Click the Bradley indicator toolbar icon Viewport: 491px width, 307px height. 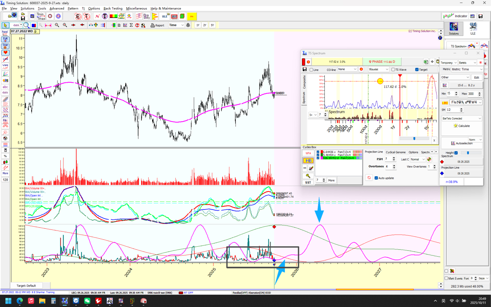147,16
